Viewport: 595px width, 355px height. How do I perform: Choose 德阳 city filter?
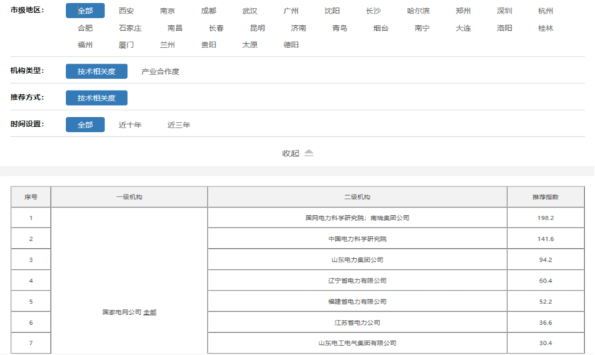coord(291,44)
